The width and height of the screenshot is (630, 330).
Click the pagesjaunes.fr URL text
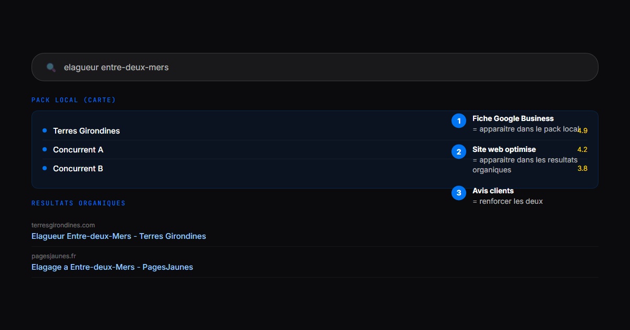54,256
